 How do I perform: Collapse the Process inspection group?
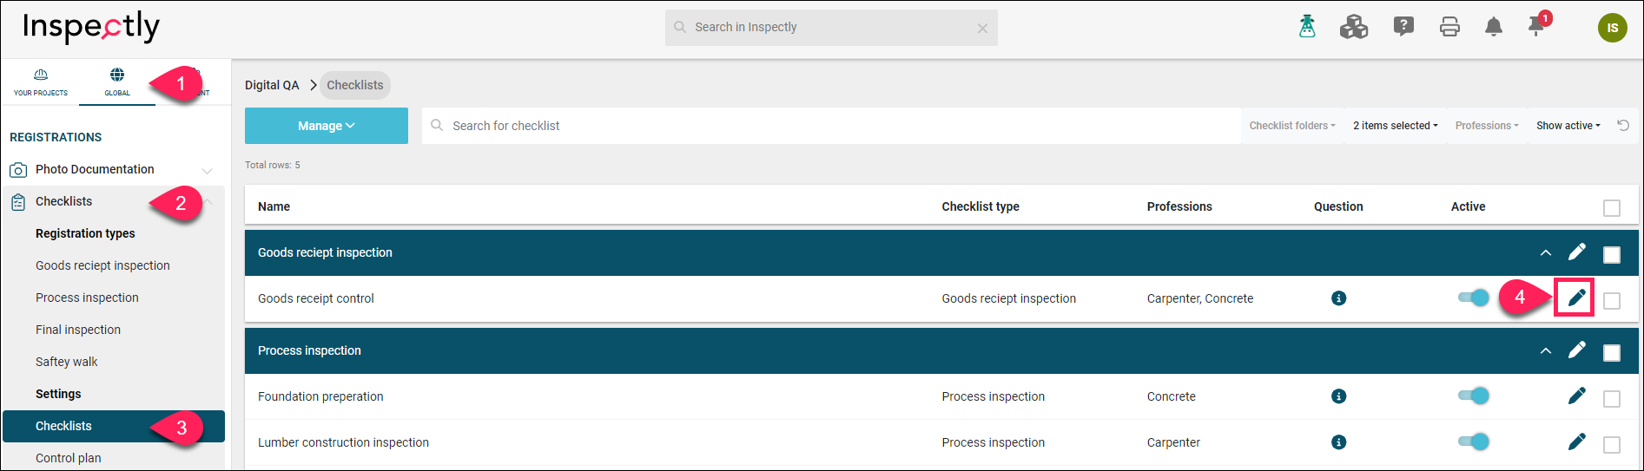[x=1545, y=351]
